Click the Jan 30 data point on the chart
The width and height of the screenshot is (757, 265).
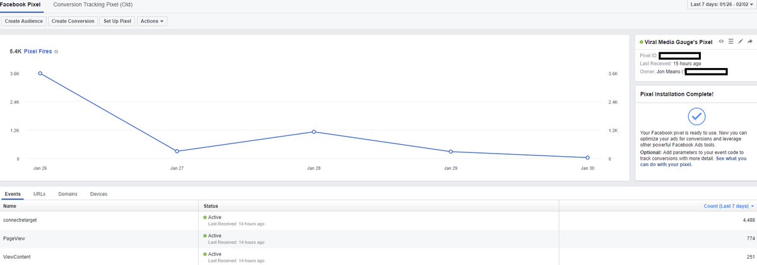[587, 157]
